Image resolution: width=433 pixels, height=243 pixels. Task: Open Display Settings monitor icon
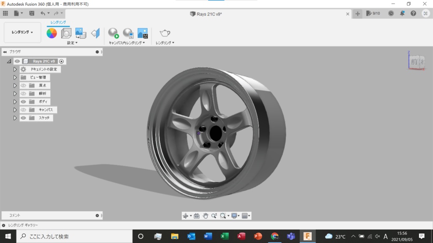point(234,216)
